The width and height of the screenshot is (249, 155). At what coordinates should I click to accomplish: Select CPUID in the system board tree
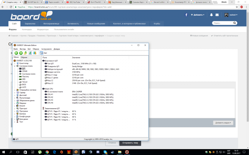(x=25, y=71)
